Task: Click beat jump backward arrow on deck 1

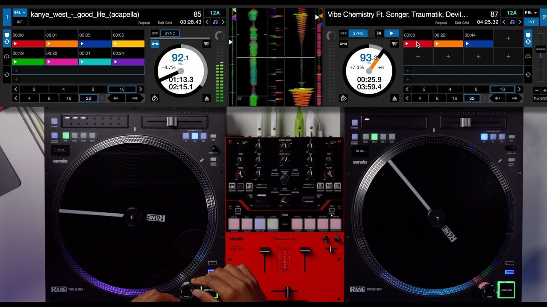Action: pyautogui.click(x=115, y=98)
